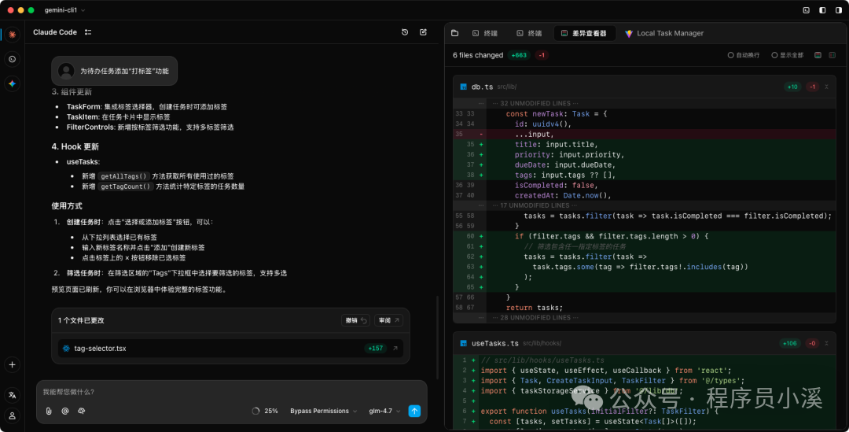This screenshot has height=432, width=849.
Task: Click the '4. Hook 更新' heading
Action: tap(75, 146)
